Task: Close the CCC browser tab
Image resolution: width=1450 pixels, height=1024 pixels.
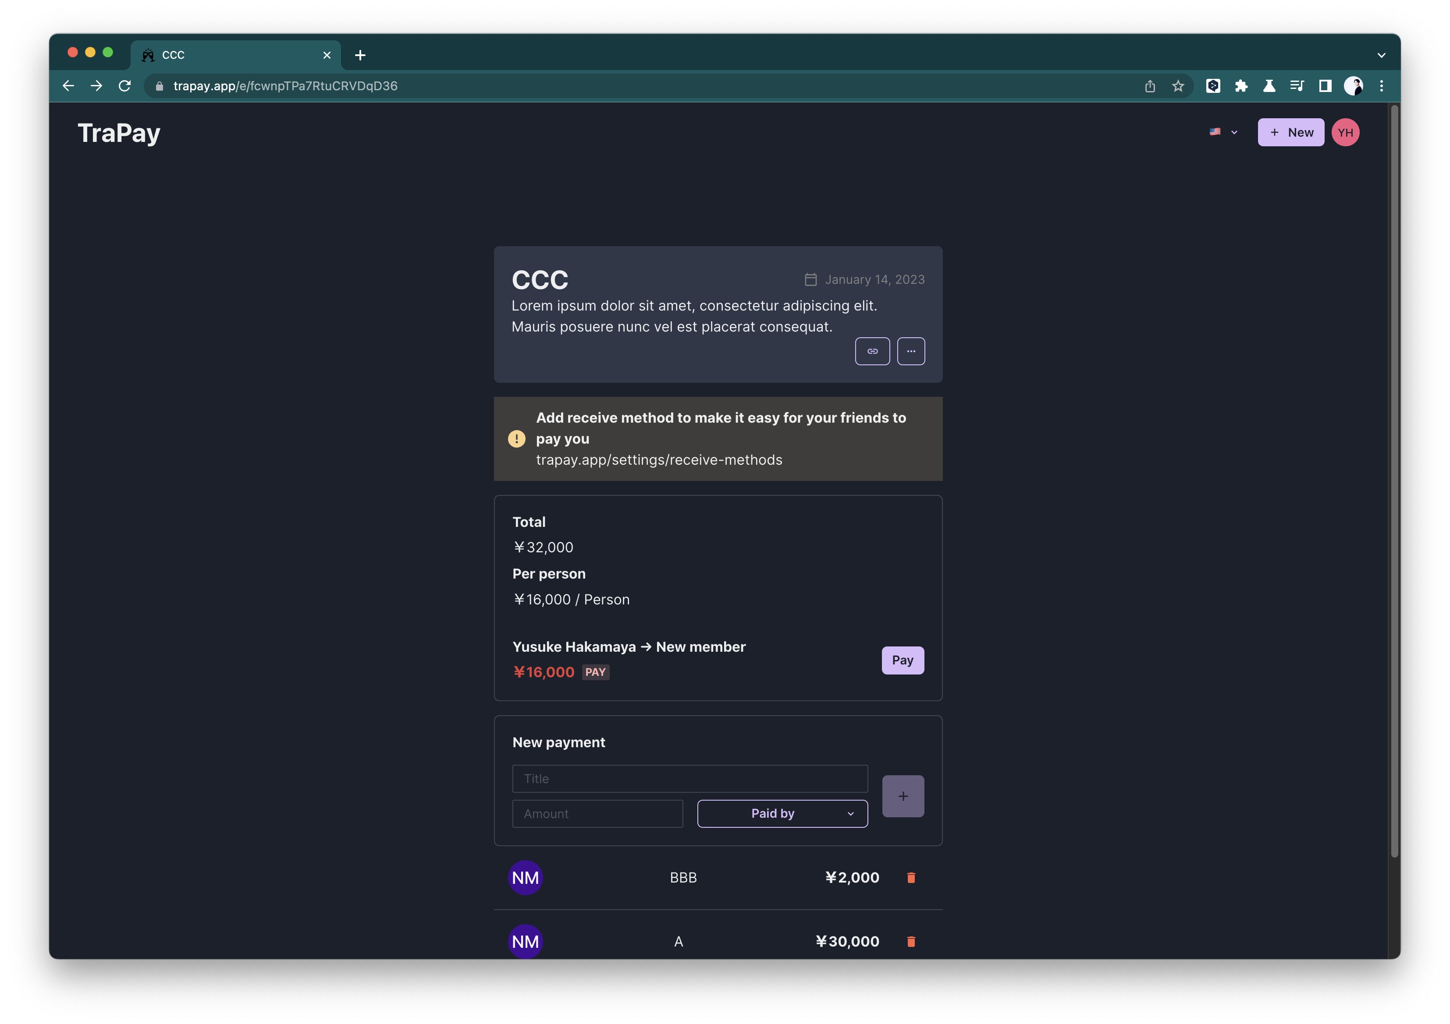Action: tap(327, 56)
